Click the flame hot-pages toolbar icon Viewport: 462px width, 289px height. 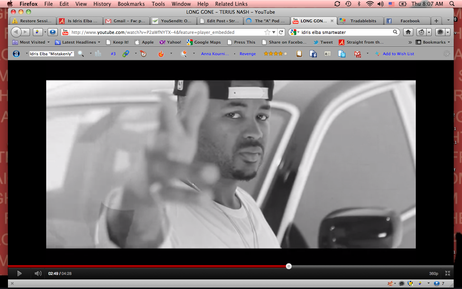click(161, 54)
